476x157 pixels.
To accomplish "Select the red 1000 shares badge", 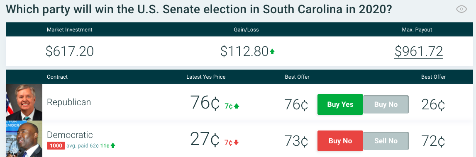I will (x=56, y=145).
